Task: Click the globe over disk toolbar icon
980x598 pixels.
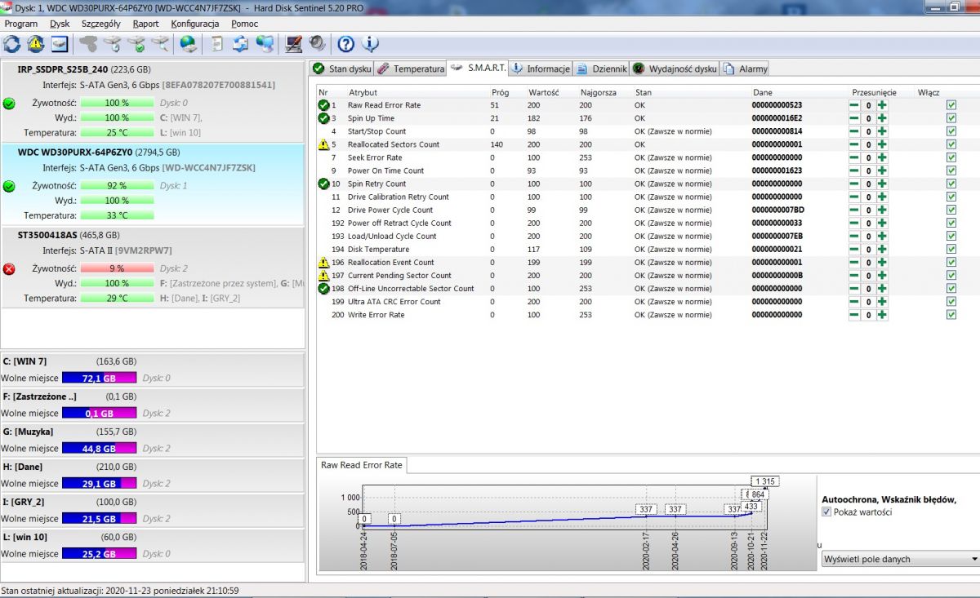Action: (x=188, y=44)
